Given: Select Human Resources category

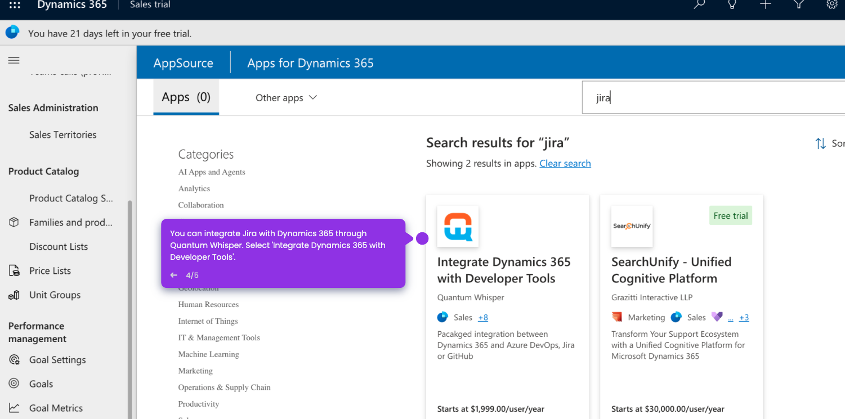Looking at the screenshot, I should 208,304.
